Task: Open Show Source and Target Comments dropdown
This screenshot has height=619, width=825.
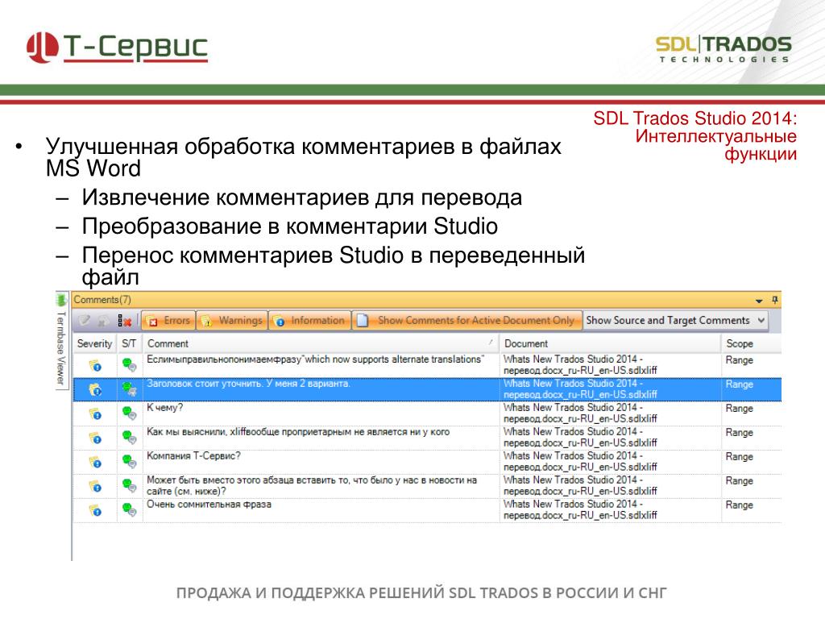Action: pos(676,321)
